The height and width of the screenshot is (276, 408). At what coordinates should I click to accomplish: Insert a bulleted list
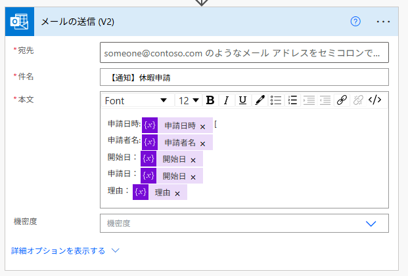coord(276,100)
